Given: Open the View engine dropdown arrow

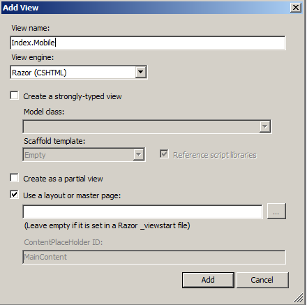Looking at the screenshot, I should coord(141,72).
